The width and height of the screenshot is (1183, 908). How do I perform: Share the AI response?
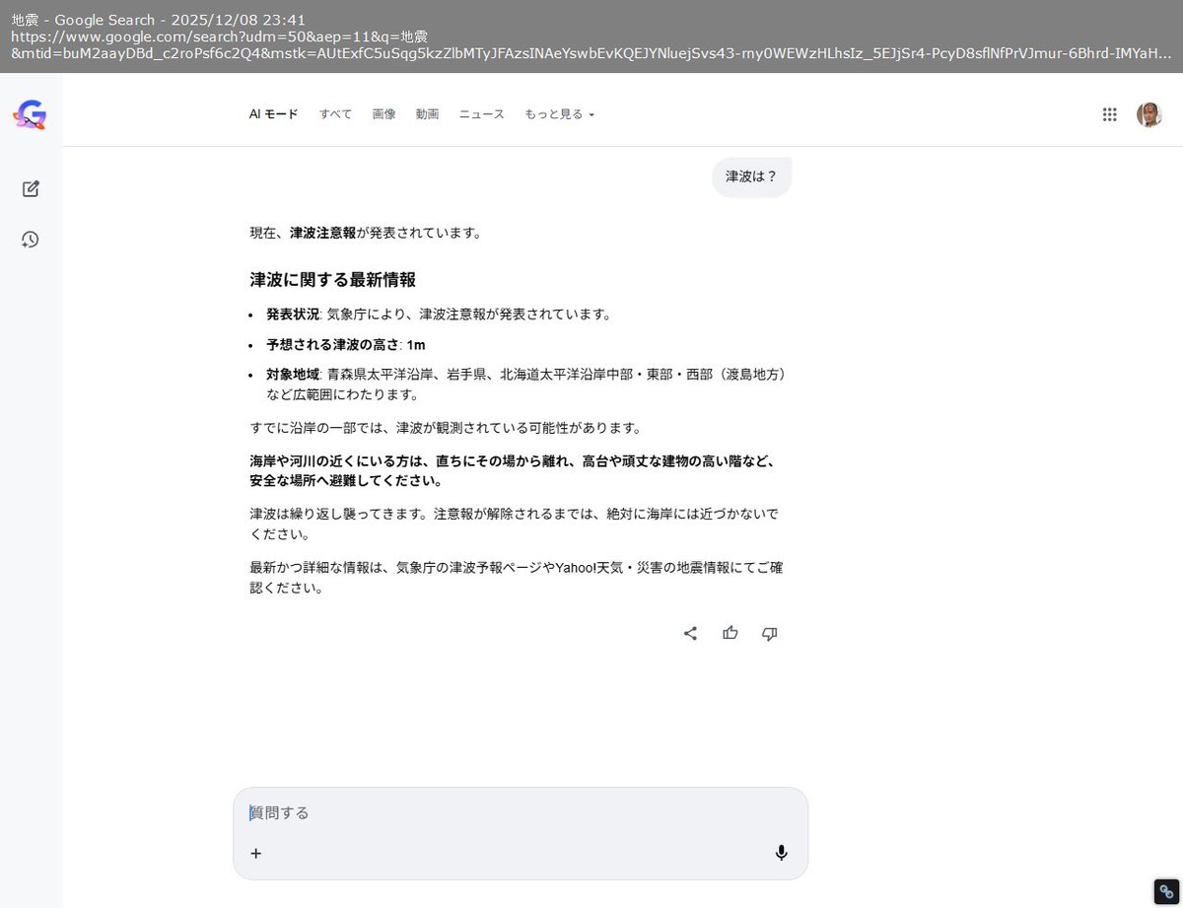point(690,634)
